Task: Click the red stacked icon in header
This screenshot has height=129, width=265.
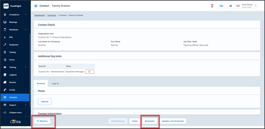Action: pyautogui.click(x=212, y=6)
